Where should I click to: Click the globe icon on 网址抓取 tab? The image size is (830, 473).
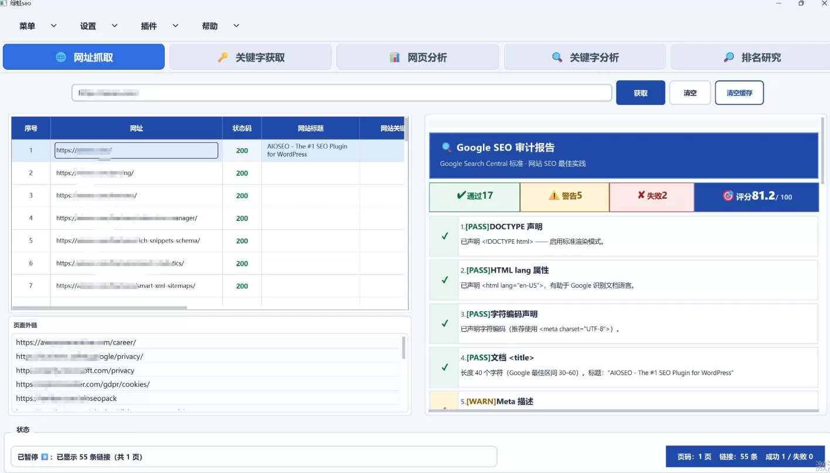[x=61, y=57]
